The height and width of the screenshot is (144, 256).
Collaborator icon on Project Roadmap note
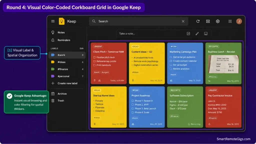click(x=133, y=124)
